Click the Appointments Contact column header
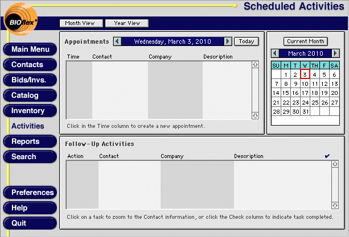This screenshot has height=237, width=349. pyautogui.click(x=102, y=57)
